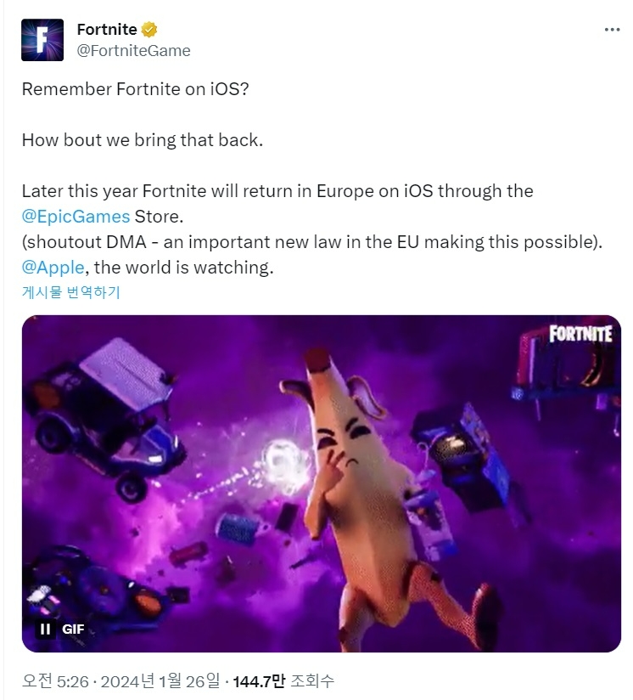The width and height of the screenshot is (633, 700).
Task: Click the 'Remember Fortnite on iOS?' text
Action: coord(136,89)
